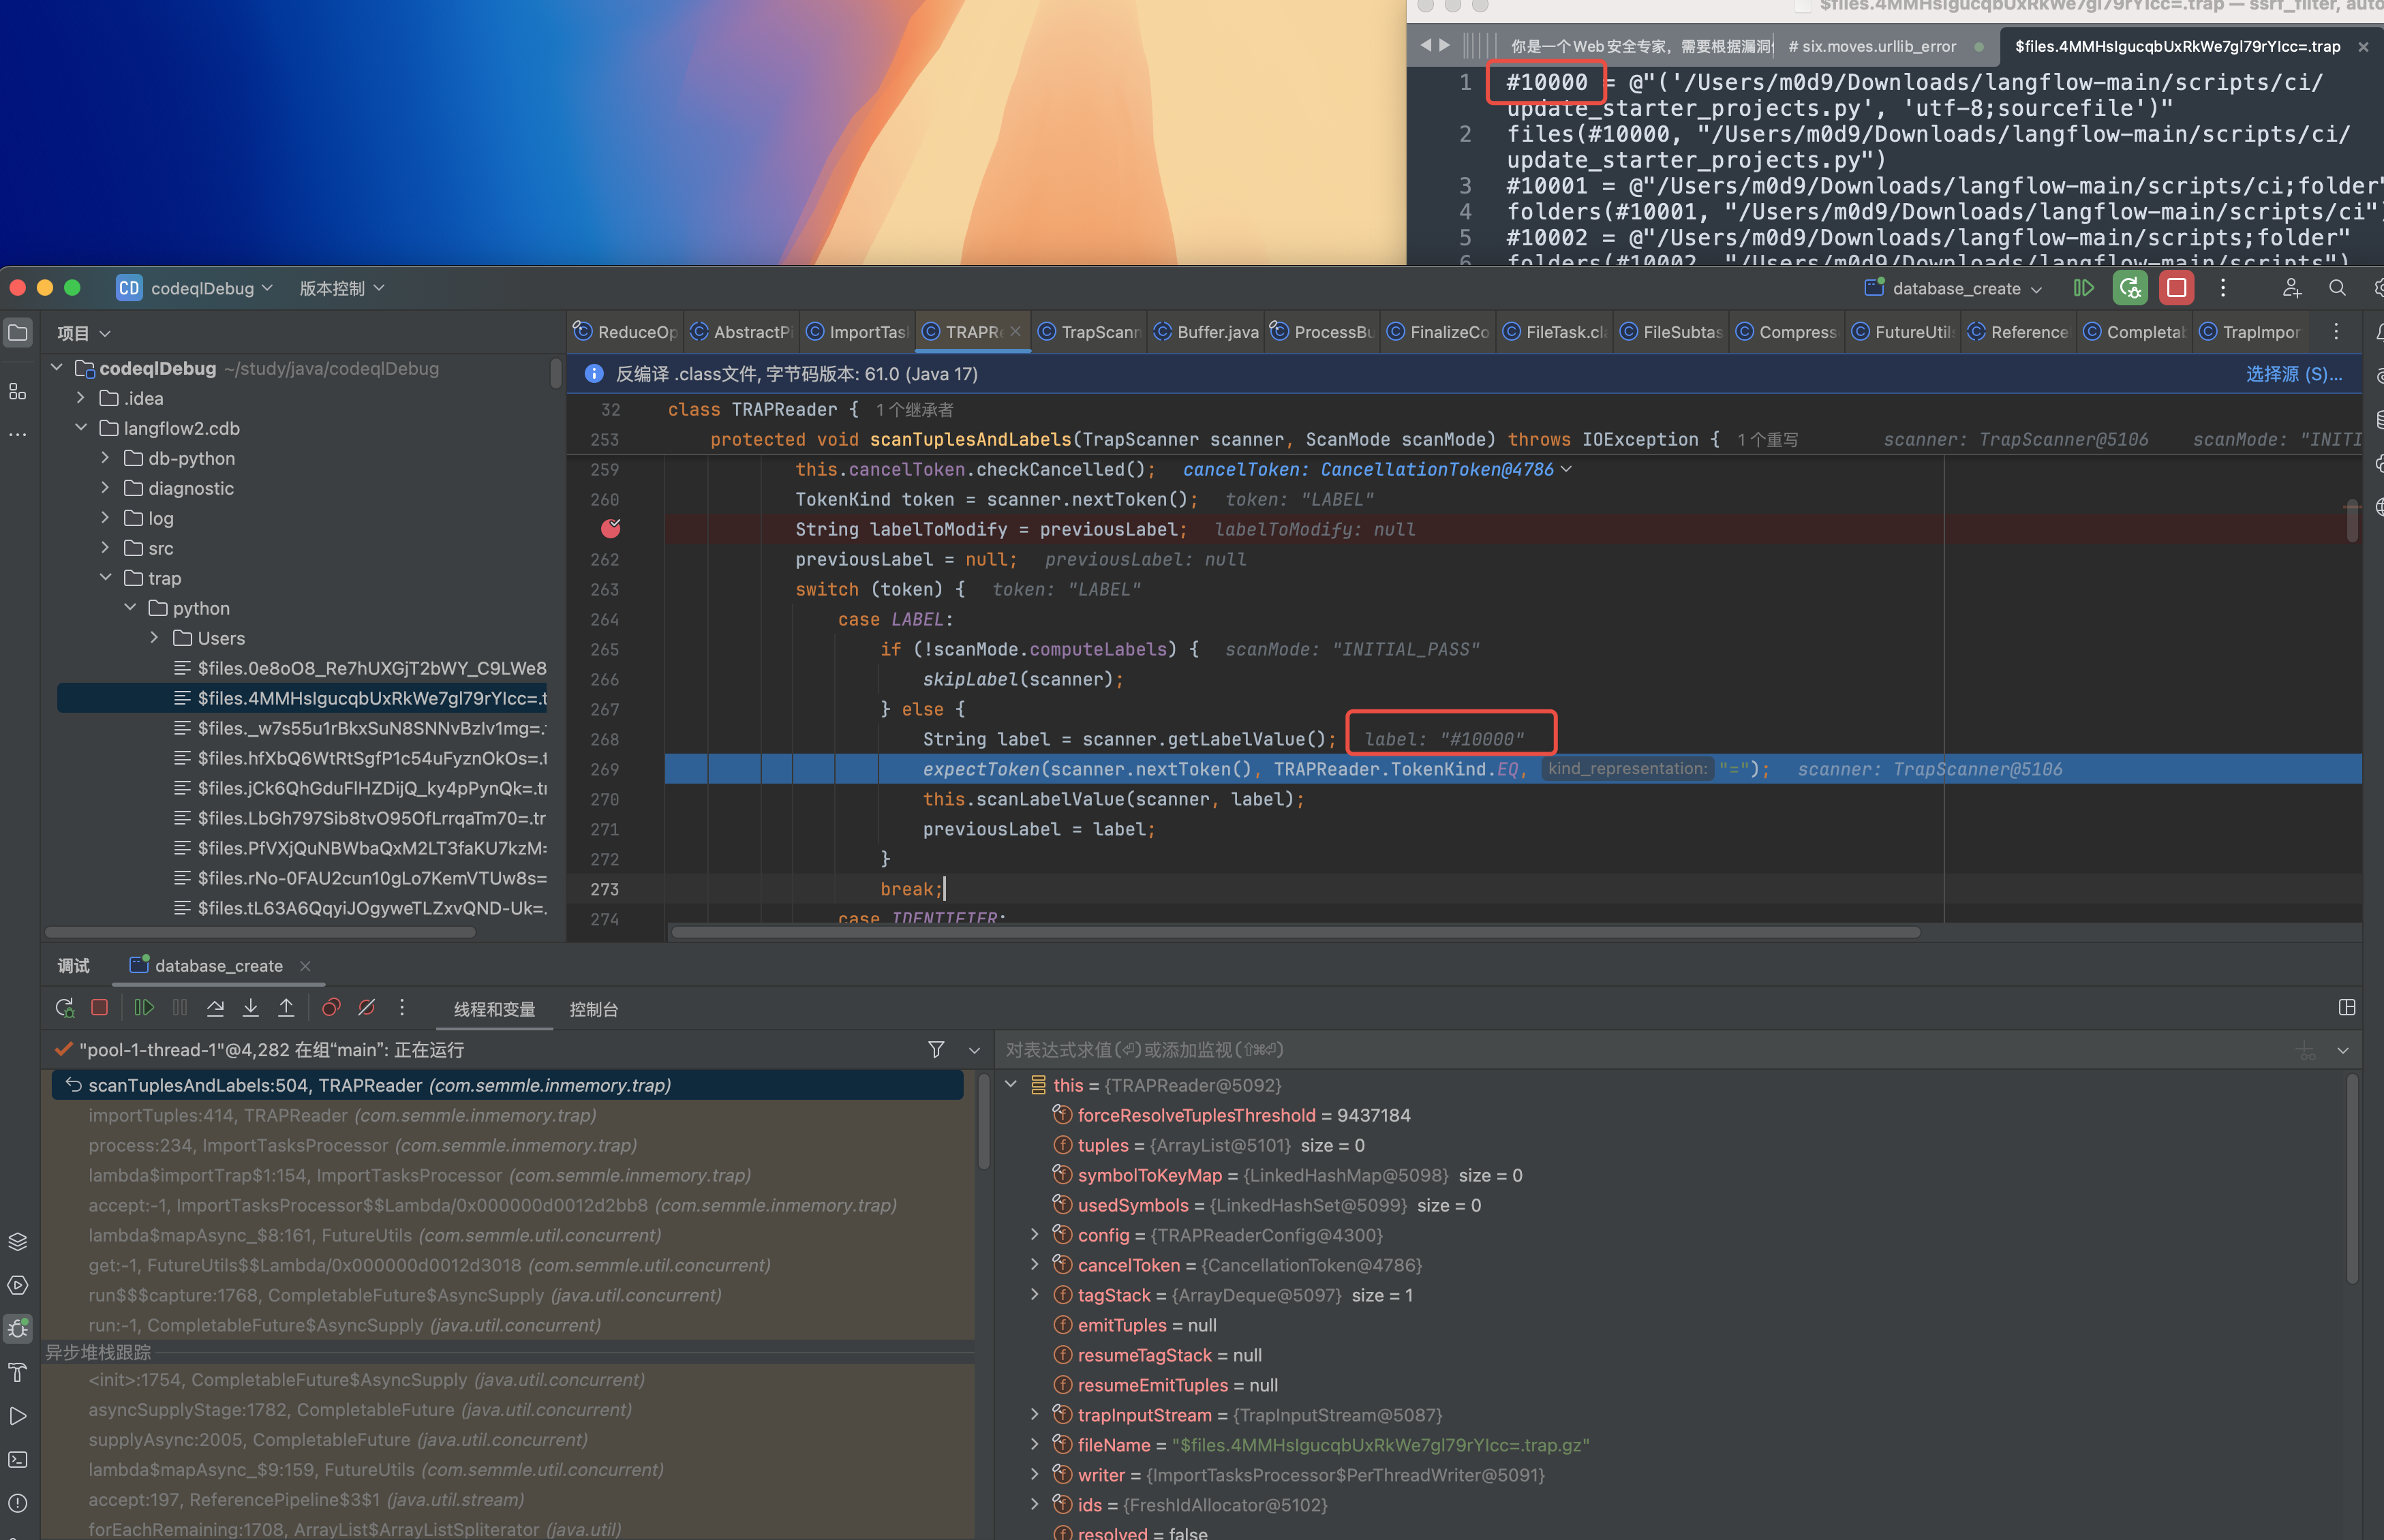Screen dimensions: 2384x1540
Task: Open the account/collaboration icon in the top toolbar
Action: tap(2291, 288)
